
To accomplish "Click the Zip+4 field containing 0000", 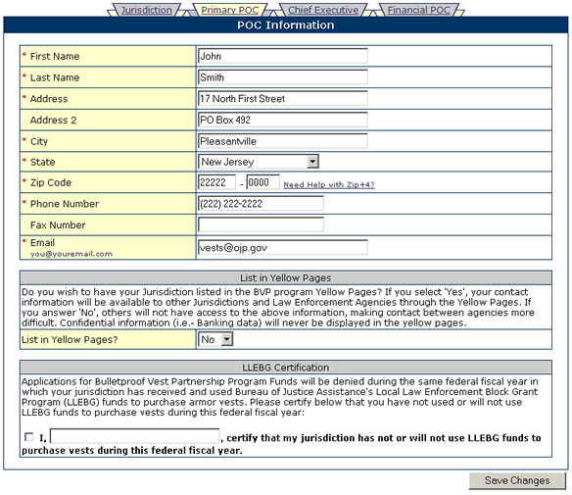I will click(x=263, y=182).
